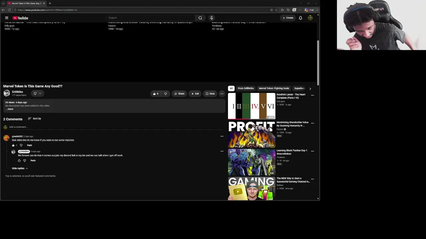Open the YouTube guide hamburger menu

[7, 18]
